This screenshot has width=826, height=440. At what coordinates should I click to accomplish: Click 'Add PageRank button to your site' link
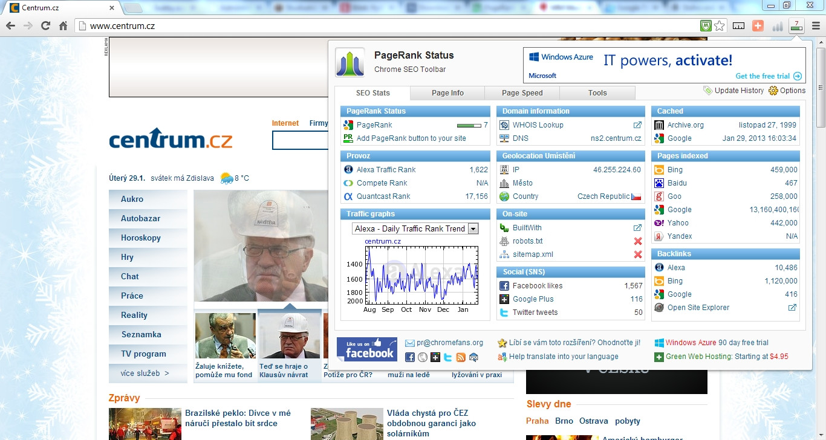click(411, 138)
